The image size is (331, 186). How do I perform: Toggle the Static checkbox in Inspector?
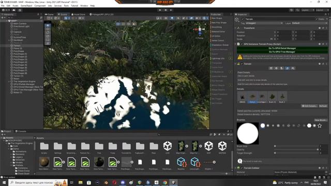tap(317, 19)
